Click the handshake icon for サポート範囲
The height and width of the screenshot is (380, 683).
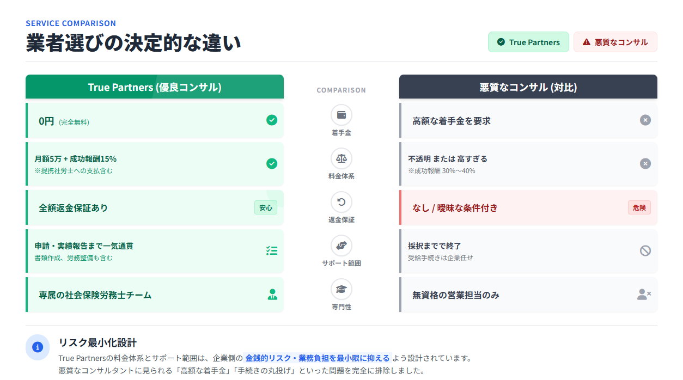point(342,246)
